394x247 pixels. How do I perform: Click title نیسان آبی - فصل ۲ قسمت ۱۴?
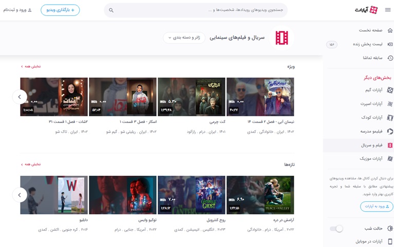(x=271, y=122)
